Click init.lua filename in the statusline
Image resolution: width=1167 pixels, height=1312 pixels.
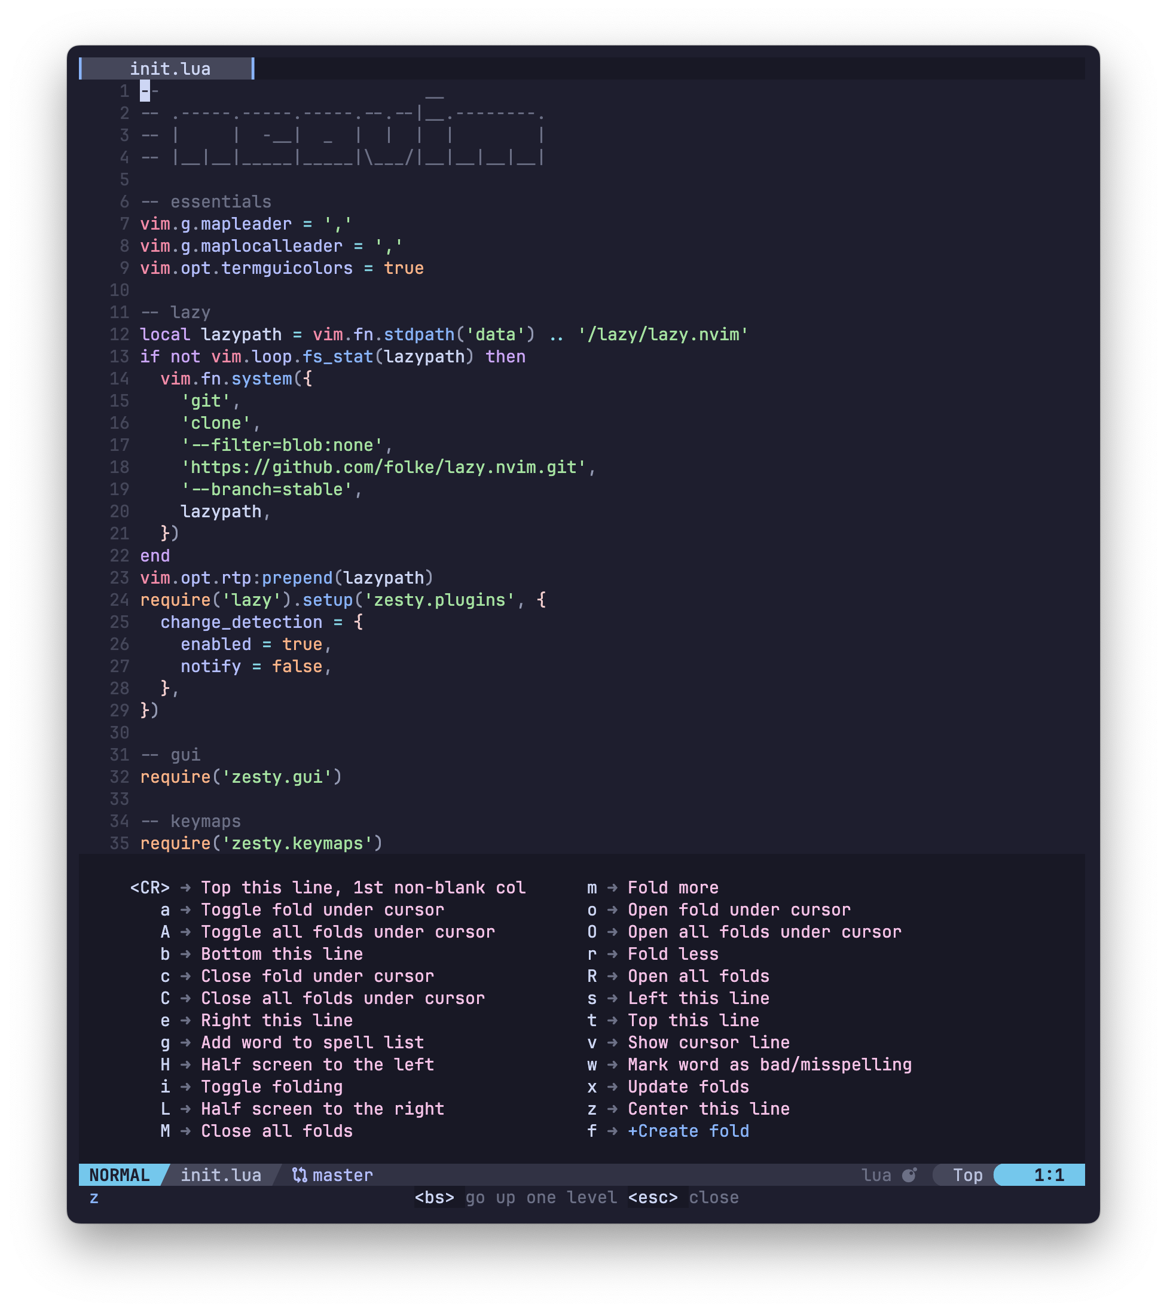[x=221, y=1174]
